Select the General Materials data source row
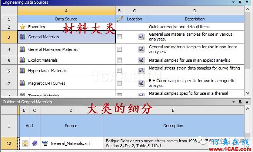 click(x=67, y=37)
